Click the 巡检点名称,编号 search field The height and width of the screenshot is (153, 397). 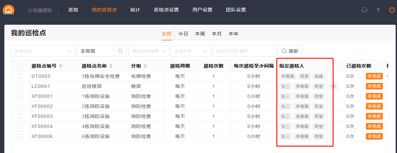pos(244,51)
